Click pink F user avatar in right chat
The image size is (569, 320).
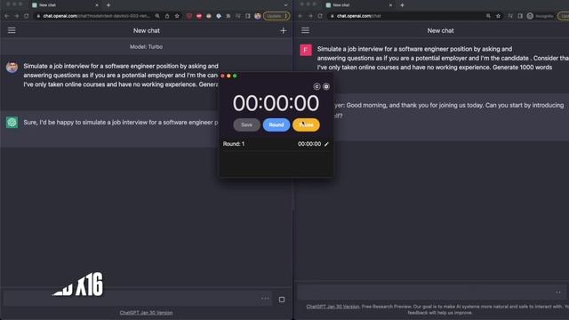pyautogui.click(x=306, y=50)
